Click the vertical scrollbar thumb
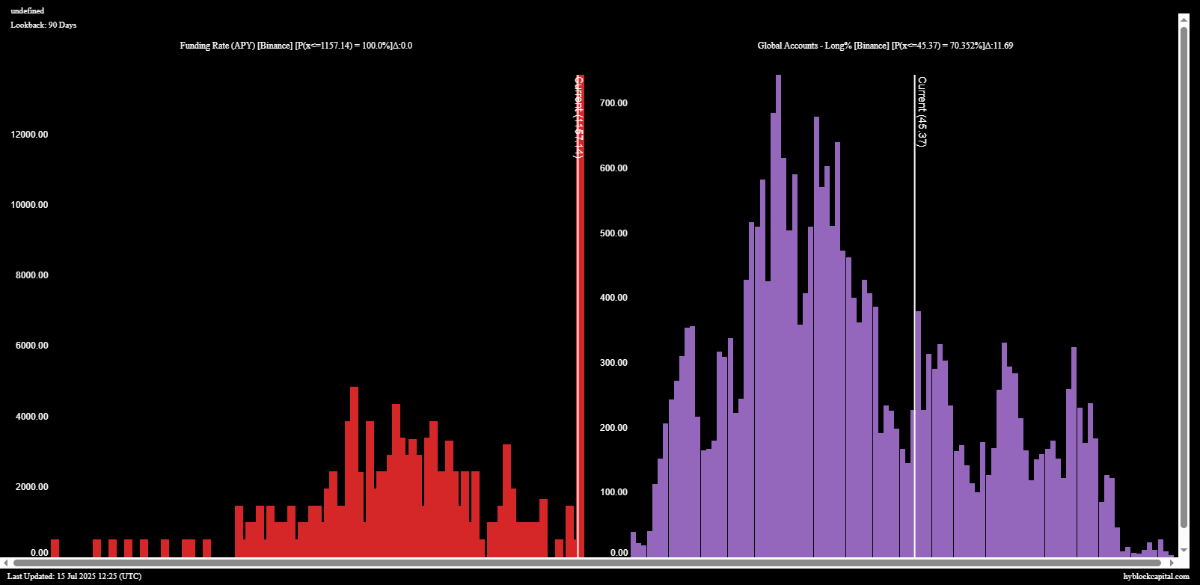This screenshot has height=585, width=1200. point(1184,277)
